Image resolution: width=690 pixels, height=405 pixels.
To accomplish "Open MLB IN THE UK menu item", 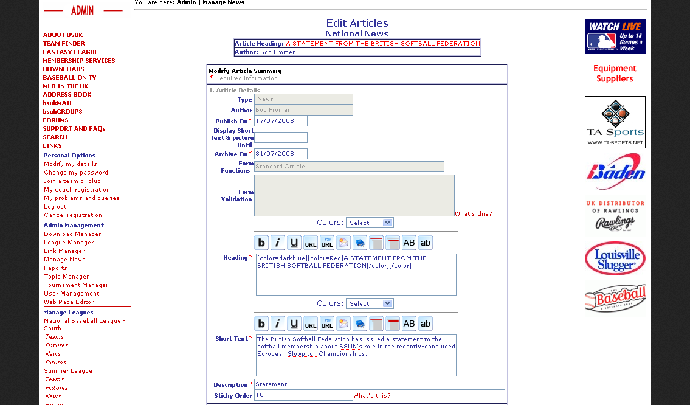I will pyautogui.click(x=66, y=86).
